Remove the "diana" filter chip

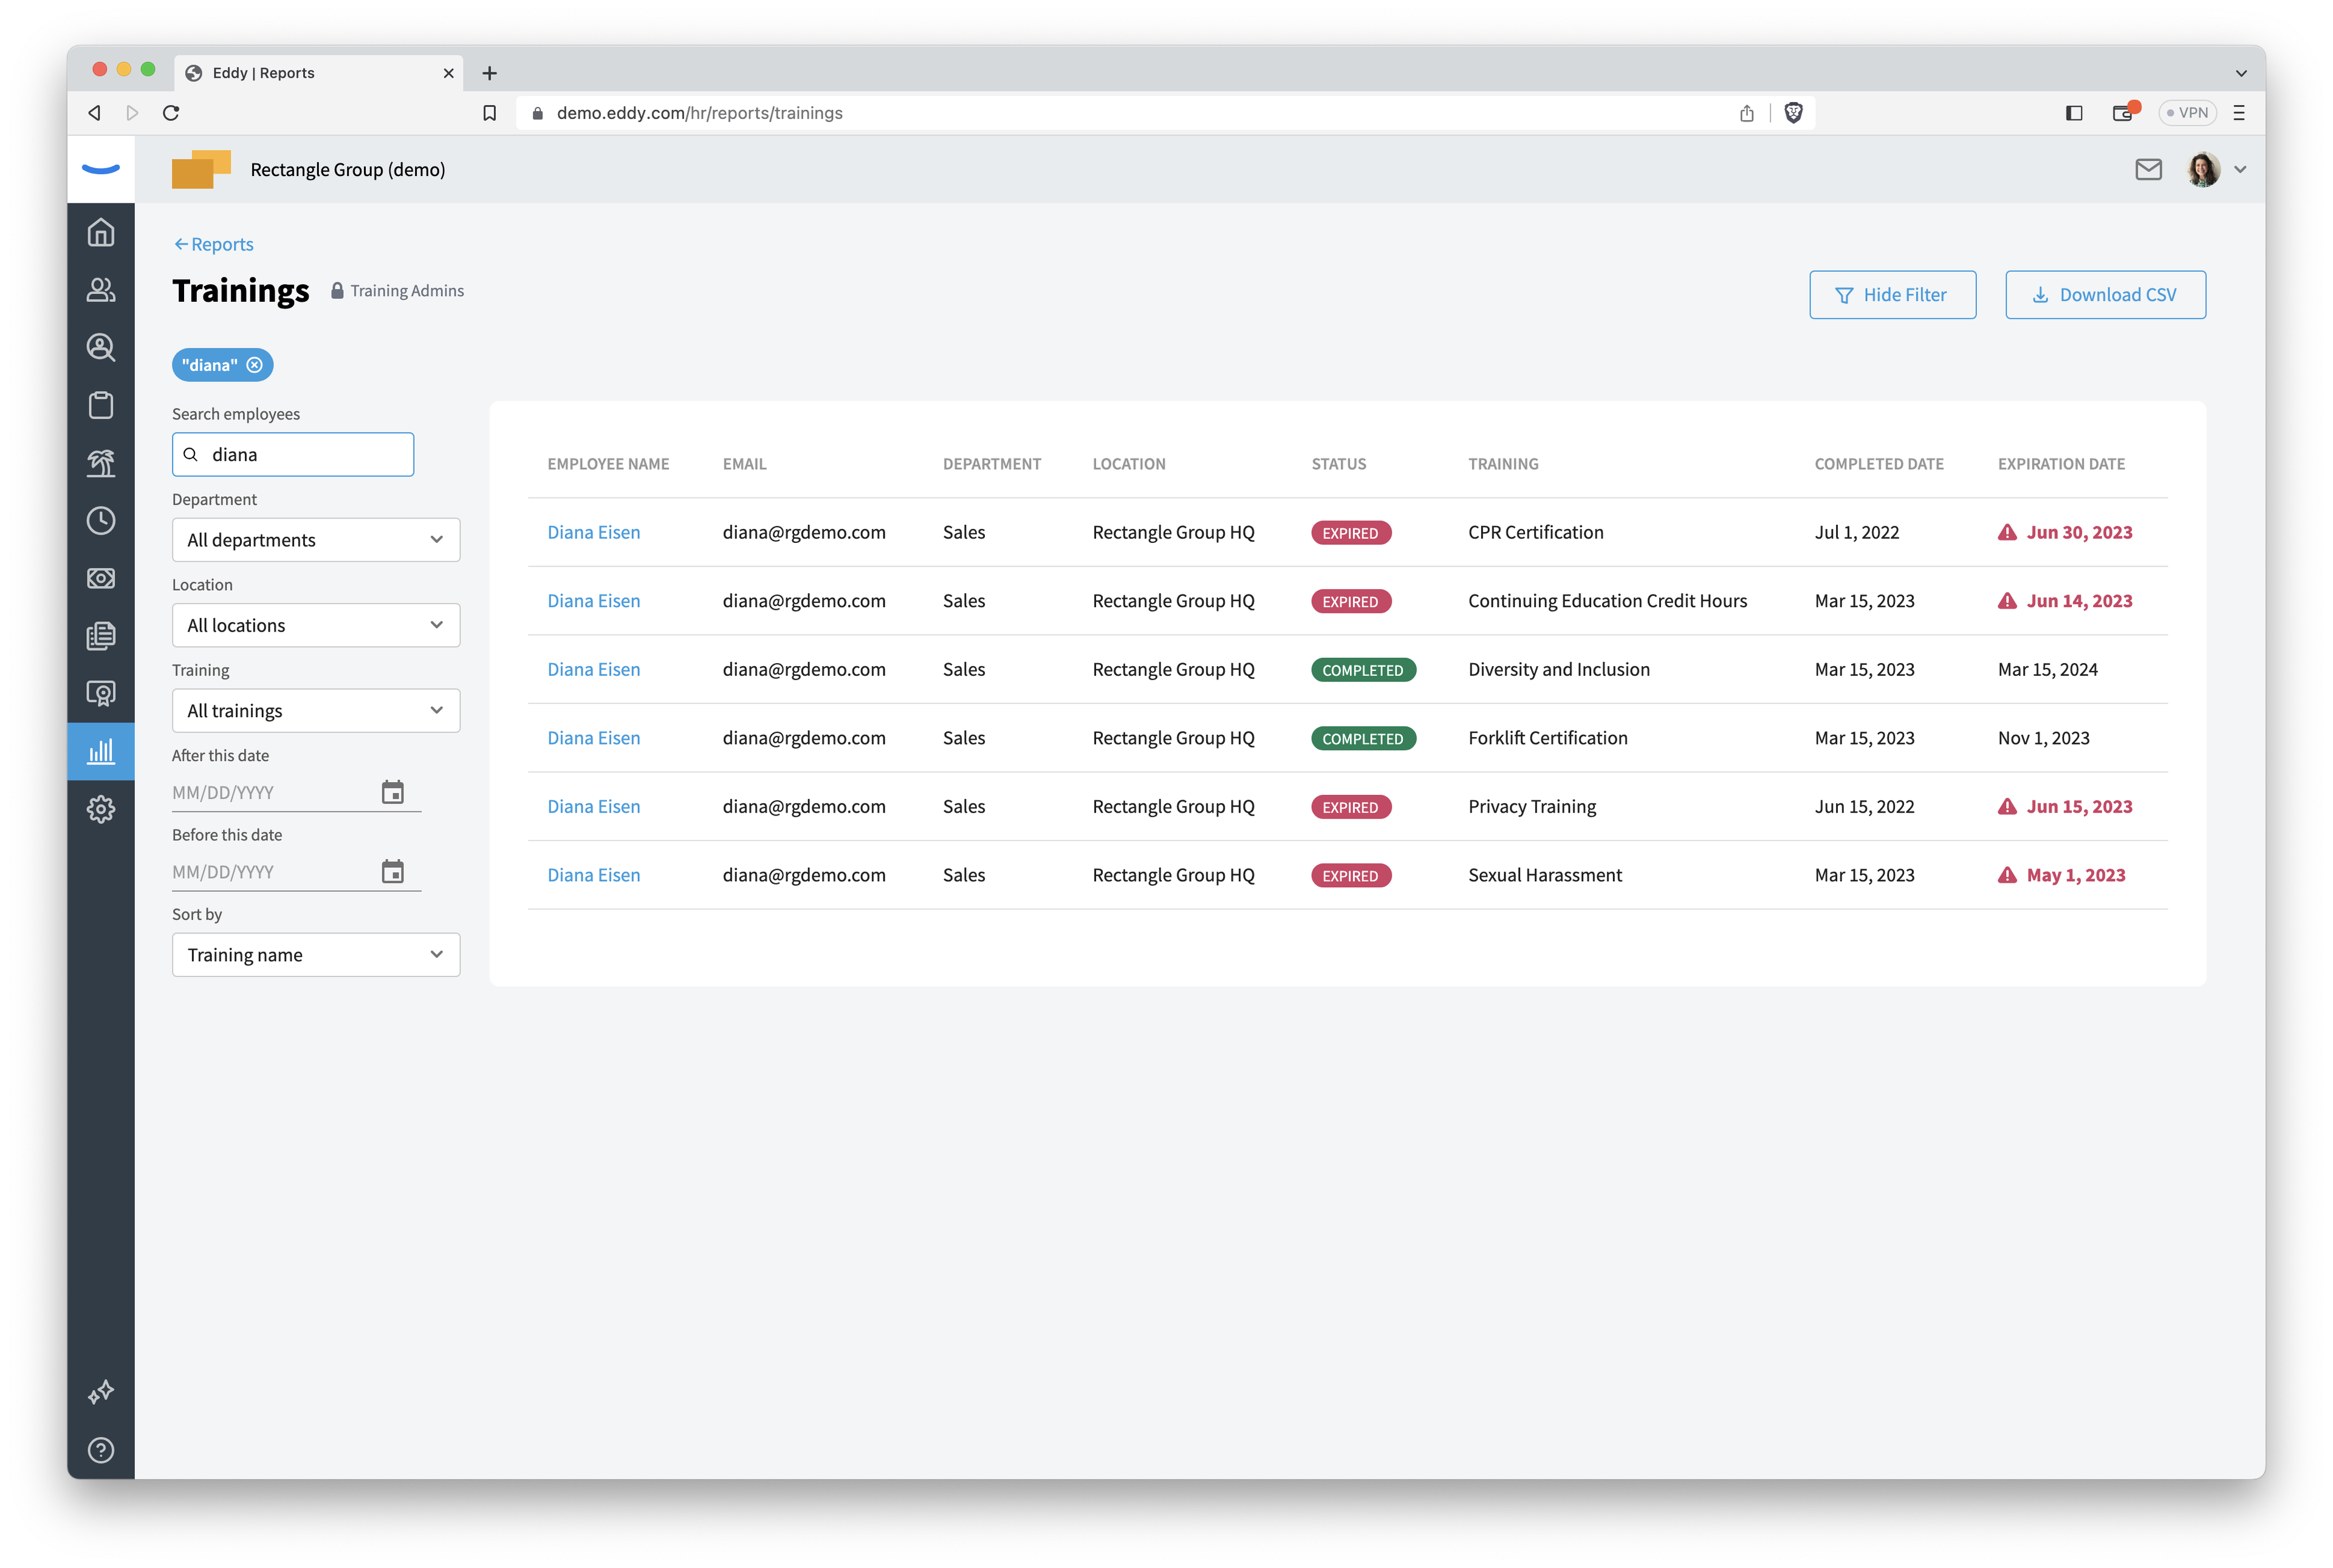pos(255,365)
